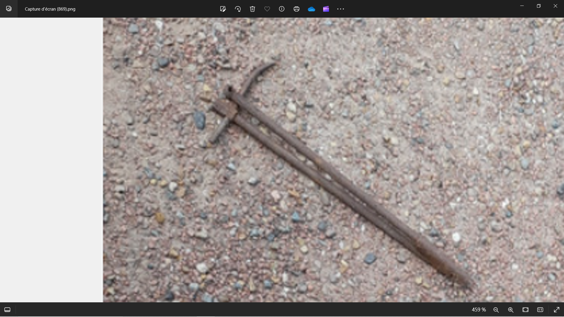Fit the image to window
The height and width of the screenshot is (317, 564).
526,310
